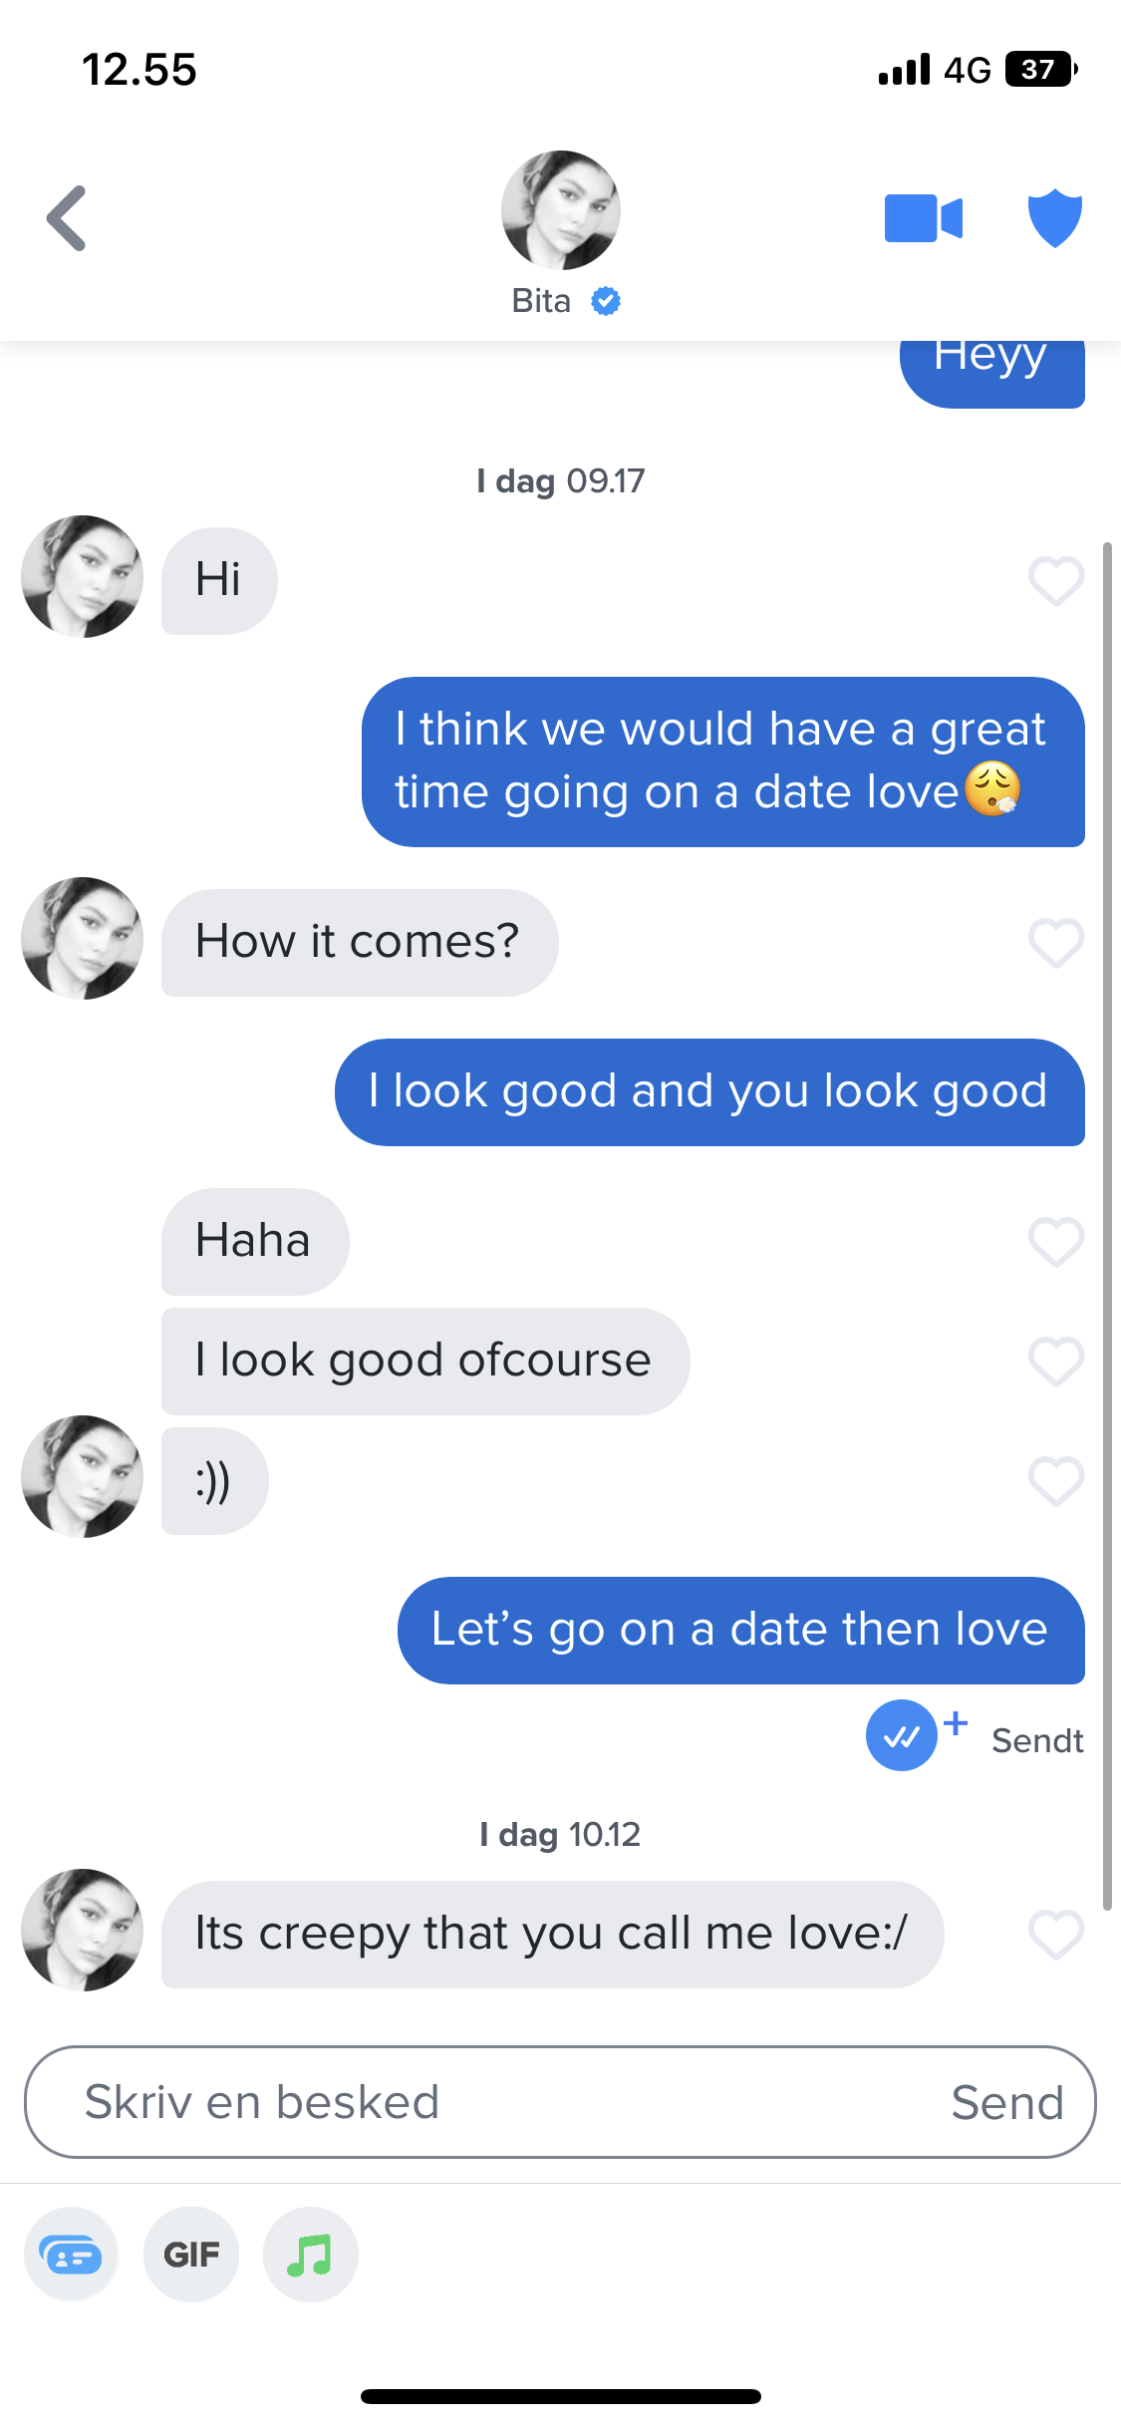
Task: Like the "Hi" message with its heart
Action: [1055, 580]
